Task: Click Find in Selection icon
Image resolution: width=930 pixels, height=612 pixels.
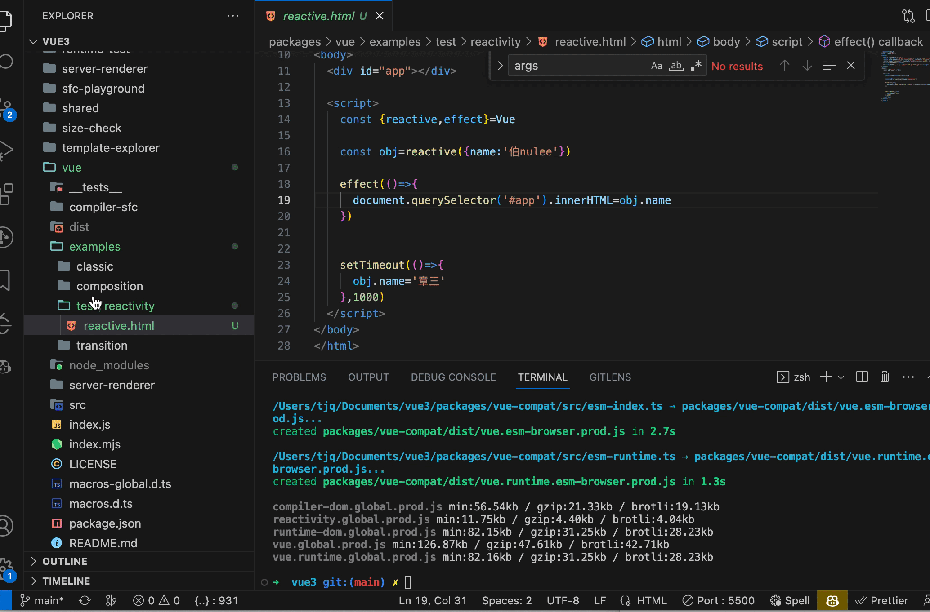Action: pos(828,66)
